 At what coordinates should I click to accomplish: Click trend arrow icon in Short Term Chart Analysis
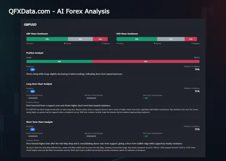[x=27, y=130]
